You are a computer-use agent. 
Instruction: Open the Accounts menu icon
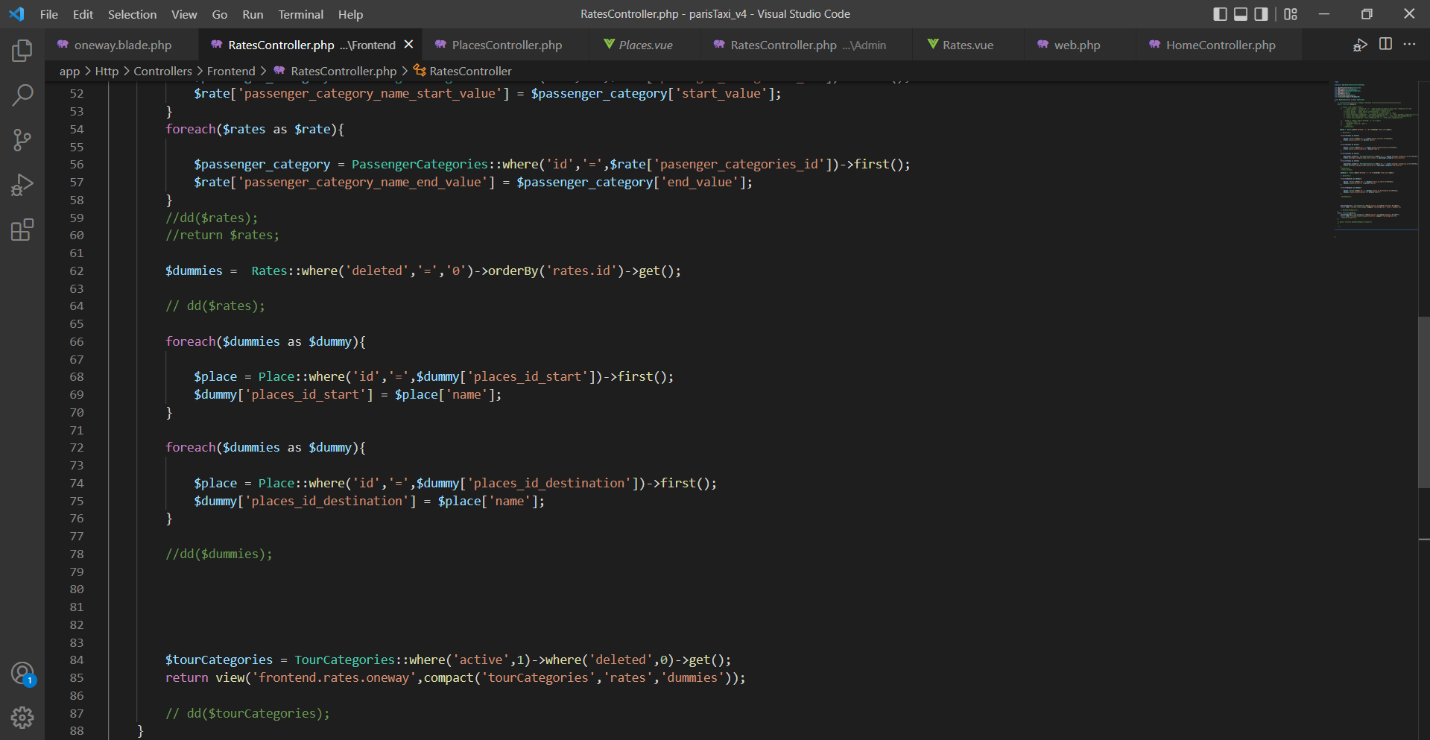(22, 674)
